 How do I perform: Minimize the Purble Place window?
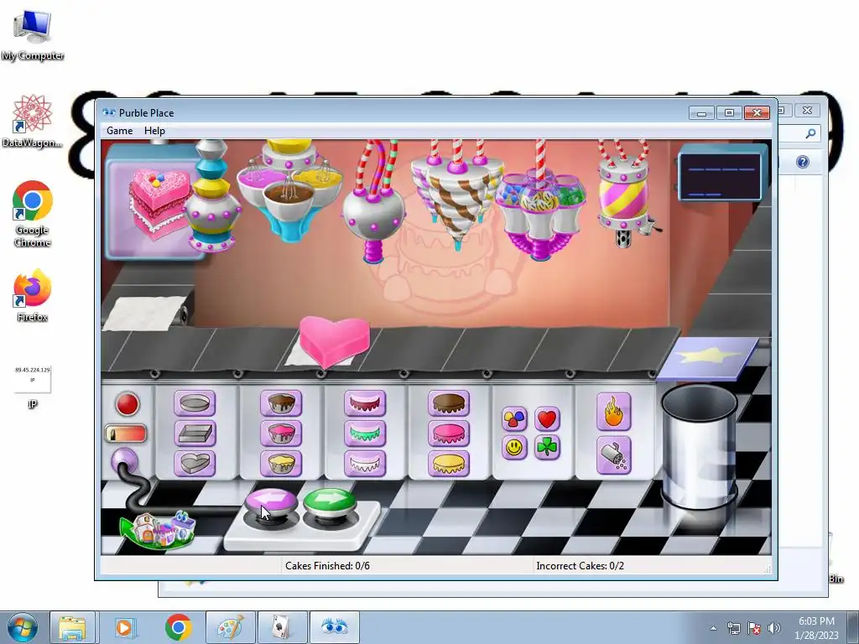coord(702,113)
